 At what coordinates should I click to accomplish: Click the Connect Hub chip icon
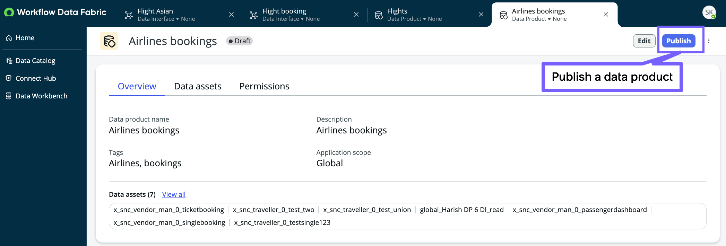click(9, 78)
